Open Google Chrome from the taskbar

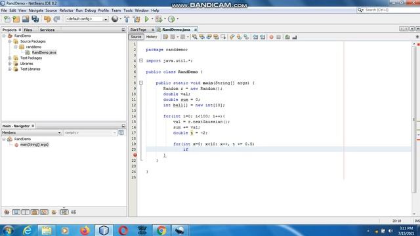(161, 230)
